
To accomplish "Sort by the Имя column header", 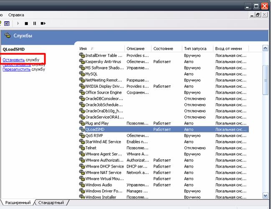I will 101,48.
